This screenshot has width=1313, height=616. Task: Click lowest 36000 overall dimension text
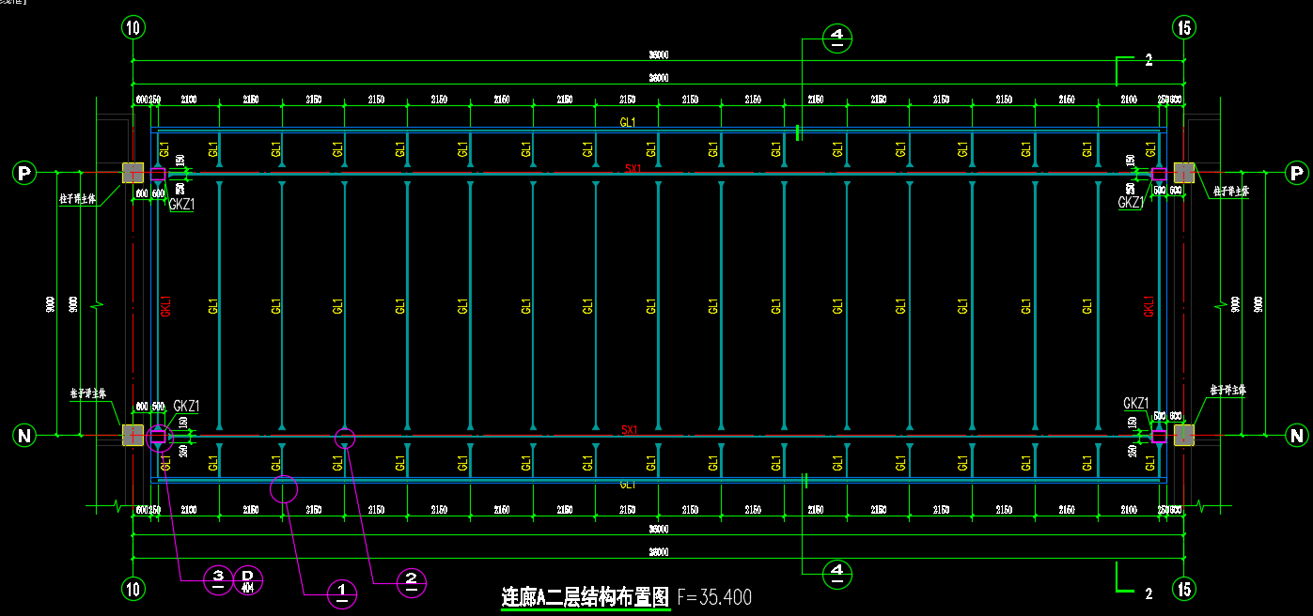(658, 552)
